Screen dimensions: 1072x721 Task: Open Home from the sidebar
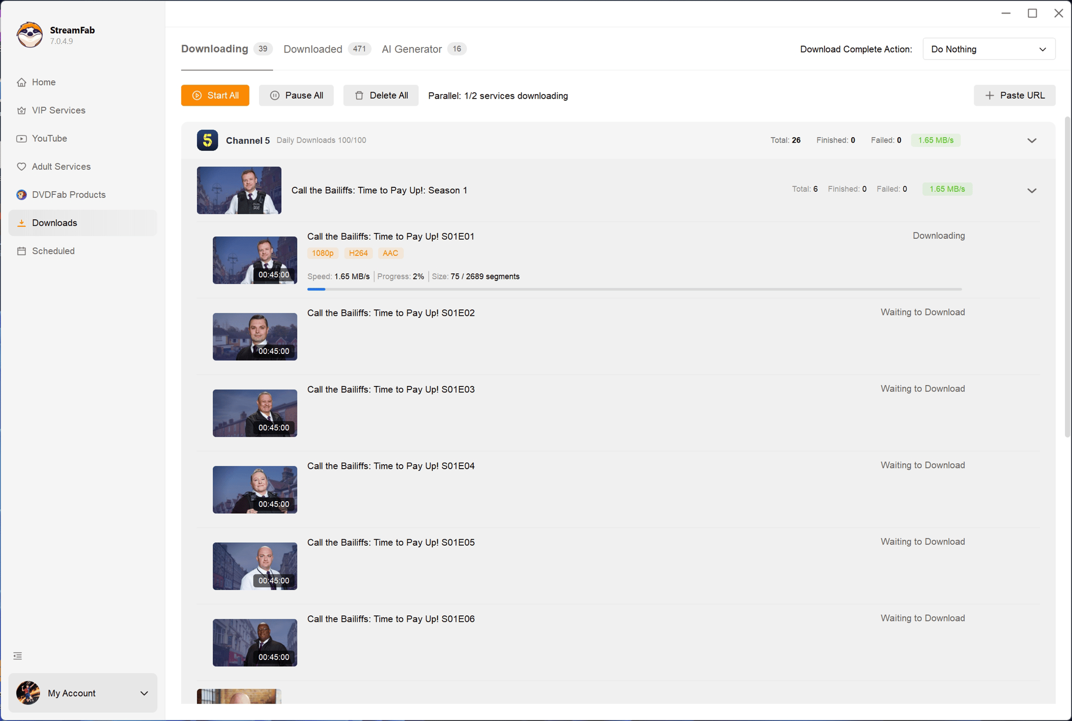(x=83, y=82)
